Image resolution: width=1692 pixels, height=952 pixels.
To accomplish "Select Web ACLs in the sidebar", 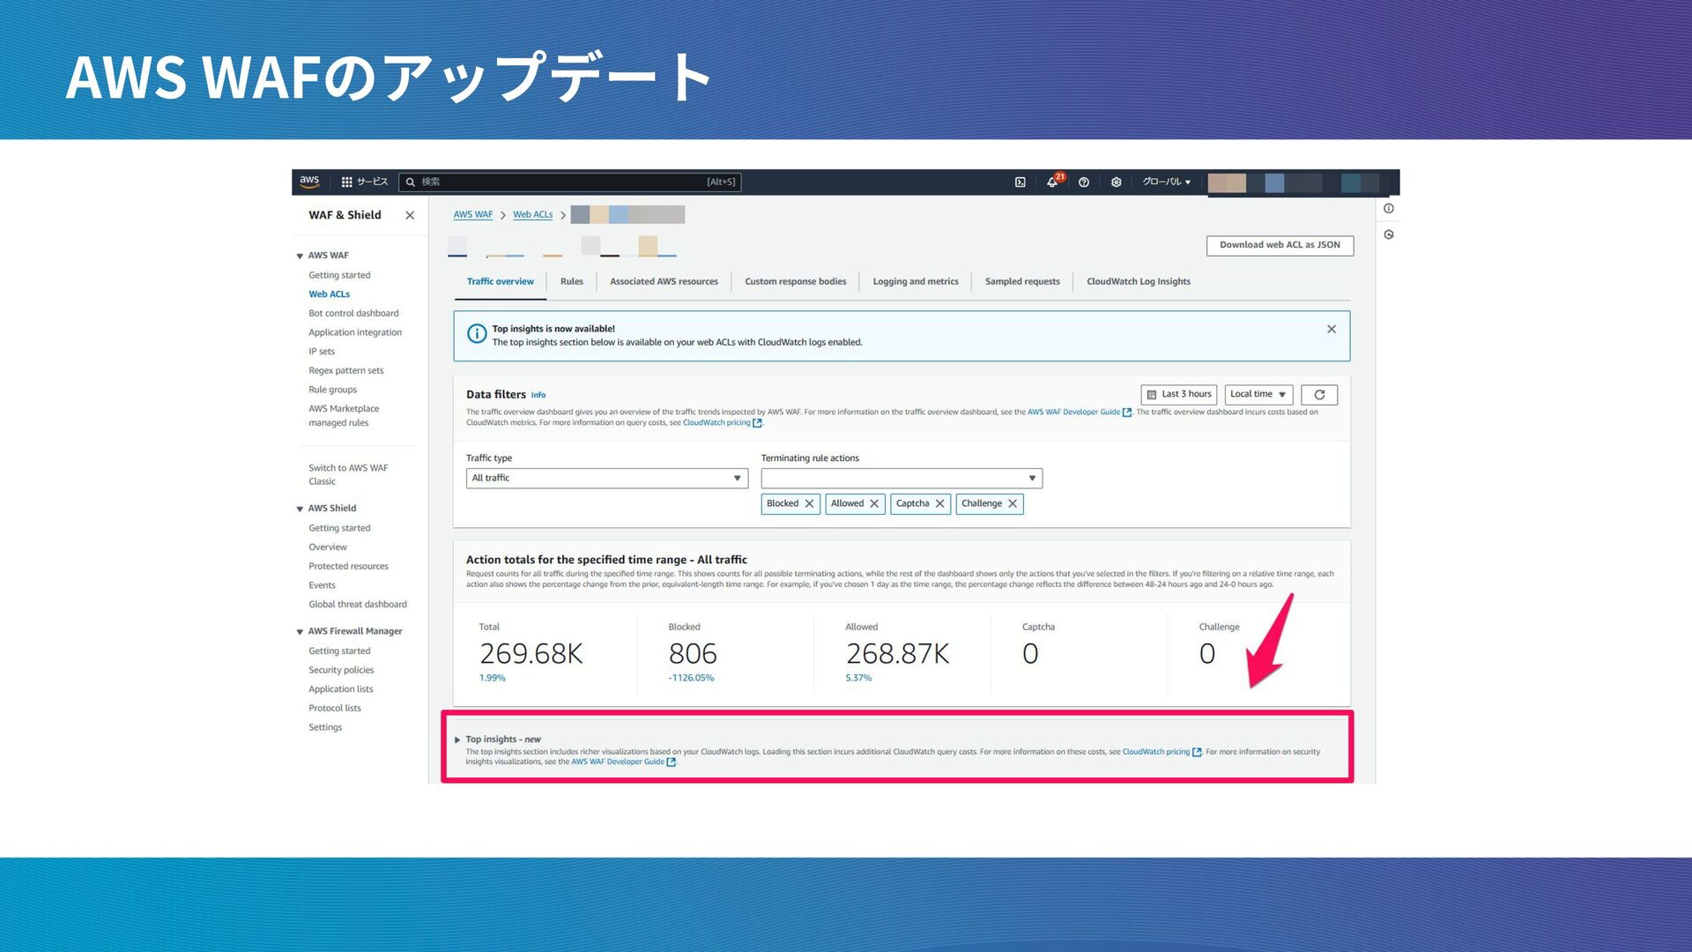I will 329,294.
